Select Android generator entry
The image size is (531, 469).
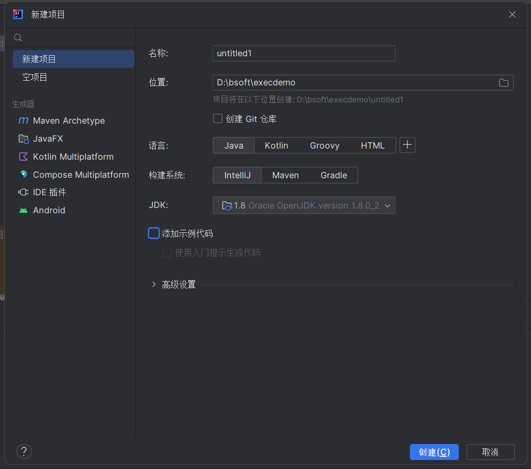point(73,210)
